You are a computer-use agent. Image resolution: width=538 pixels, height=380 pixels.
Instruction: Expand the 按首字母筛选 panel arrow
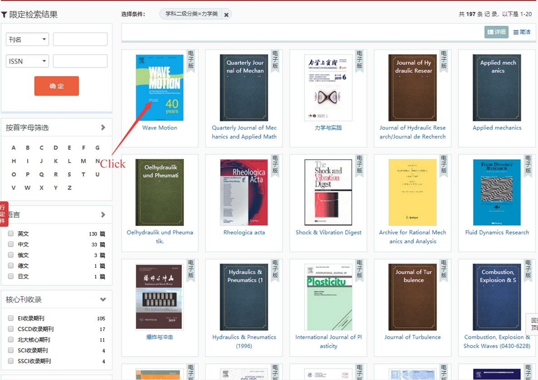[103, 128]
